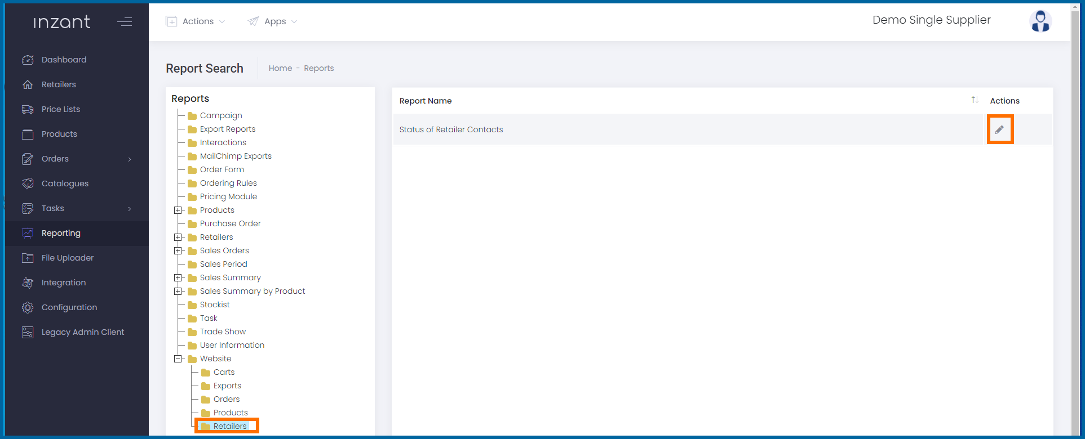Click the inzant logo

point(61,22)
